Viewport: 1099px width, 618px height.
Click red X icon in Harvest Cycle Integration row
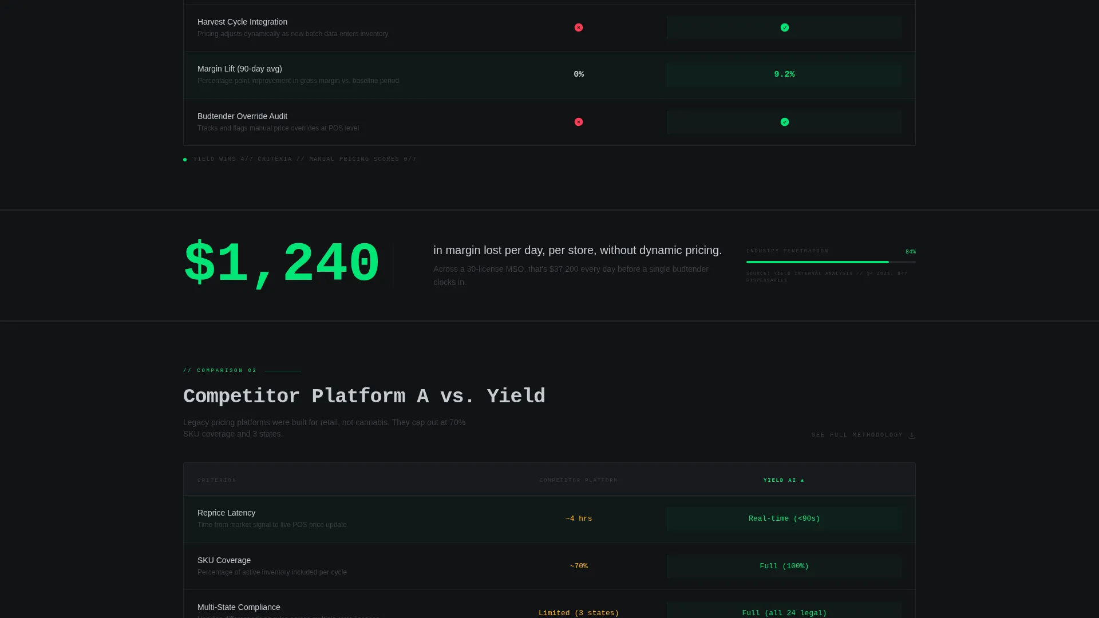pyautogui.click(x=579, y=27)
